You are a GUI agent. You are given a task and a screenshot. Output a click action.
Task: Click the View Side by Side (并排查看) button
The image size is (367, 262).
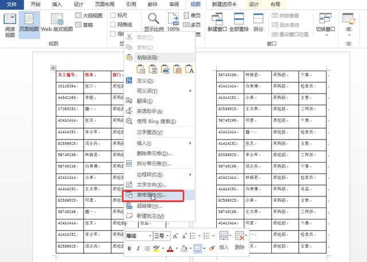(286, 16)
